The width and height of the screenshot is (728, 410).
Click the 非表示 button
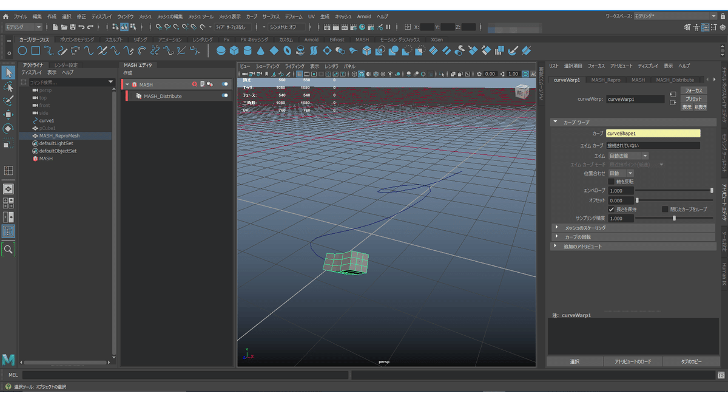click(x=701, y=107)
